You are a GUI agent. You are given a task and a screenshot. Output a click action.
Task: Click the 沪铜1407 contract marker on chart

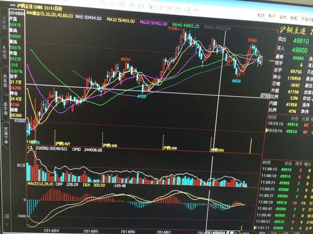[x=63, y=144]
